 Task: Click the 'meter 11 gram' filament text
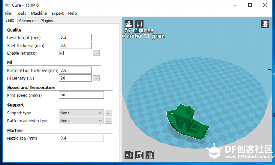145,36
